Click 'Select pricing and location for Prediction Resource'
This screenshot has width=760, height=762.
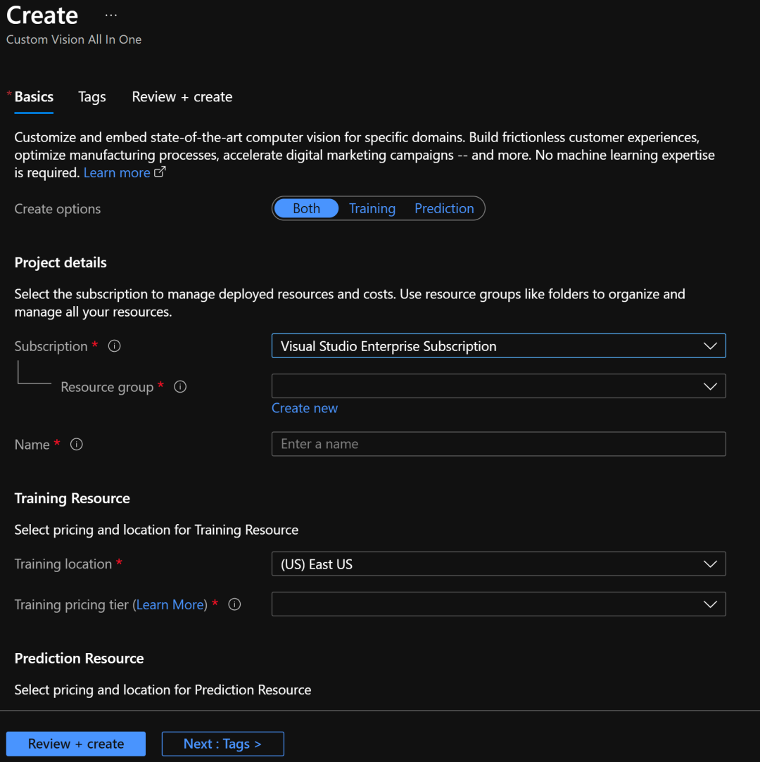(x=163, y=690)
